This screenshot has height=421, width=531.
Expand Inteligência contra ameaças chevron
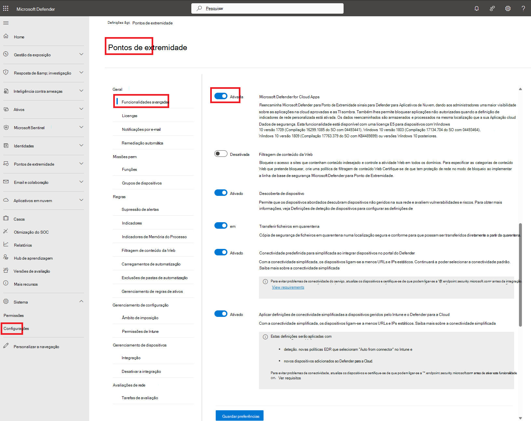(81, 91)
